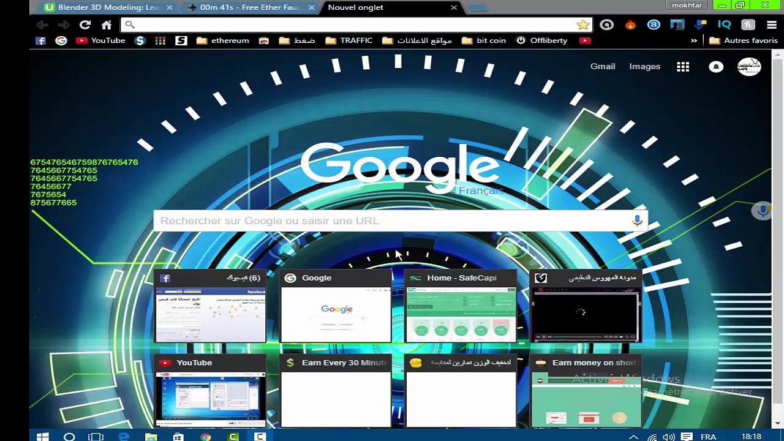Expand the ethereum bookmarks folder

[223, 40]
